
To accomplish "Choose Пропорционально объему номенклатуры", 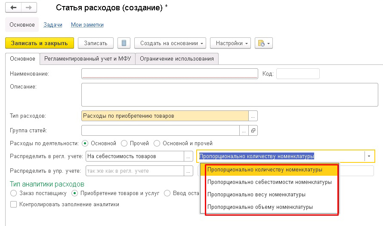I will point(269,207).
